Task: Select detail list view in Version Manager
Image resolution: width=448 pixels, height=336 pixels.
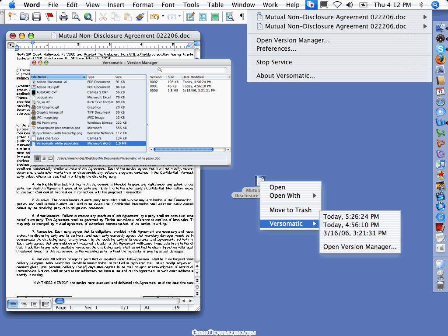Action: 44,158
